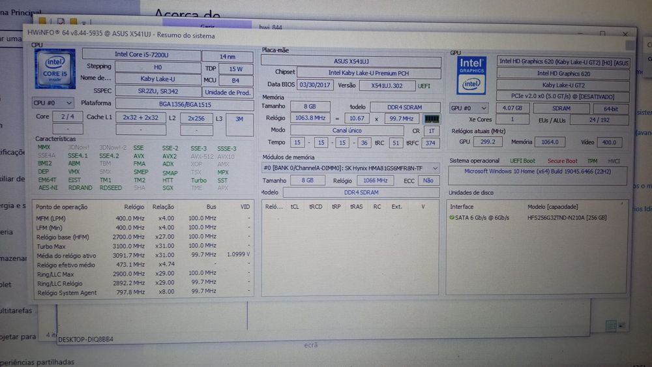Screen dimensions: 652x367
Task: Click the green SATA drive status icon
Action: click(452, 217)
